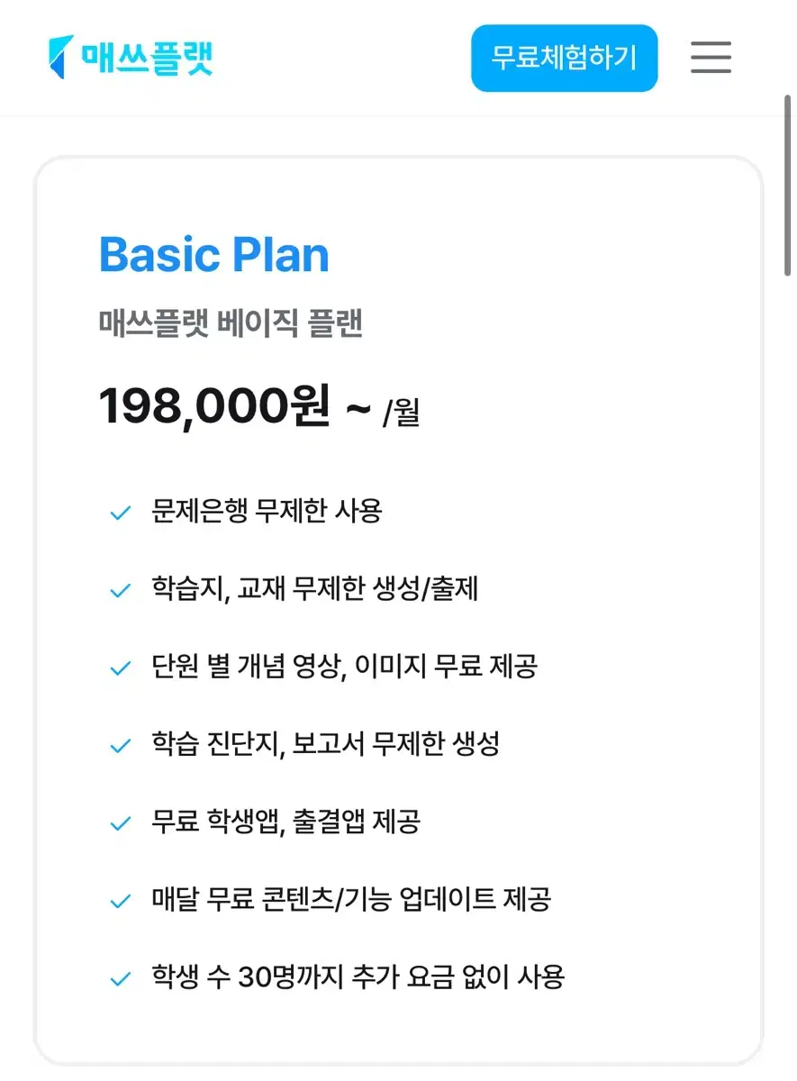
Task: Click checkmark beside 학습지, 교재 무제한 생성/출제
Action: [120, 591]
